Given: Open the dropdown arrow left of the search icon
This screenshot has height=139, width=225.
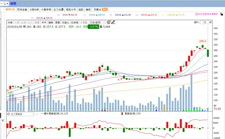Looking at the screenshot, I should [1, 3].
